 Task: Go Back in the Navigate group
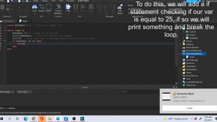[20, 8]
